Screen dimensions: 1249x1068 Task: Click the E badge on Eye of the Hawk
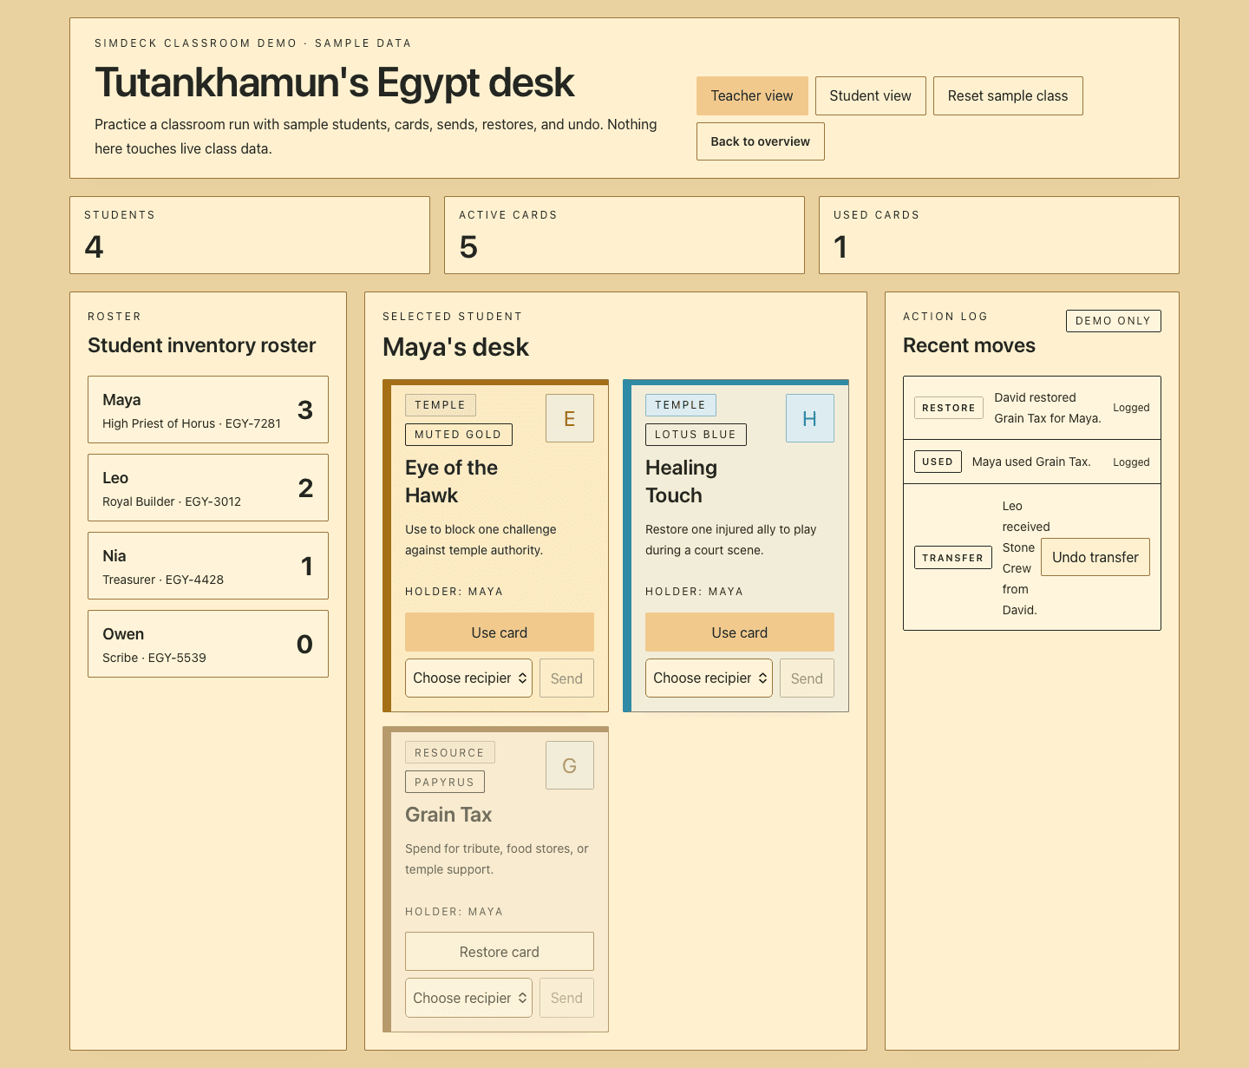570,418
